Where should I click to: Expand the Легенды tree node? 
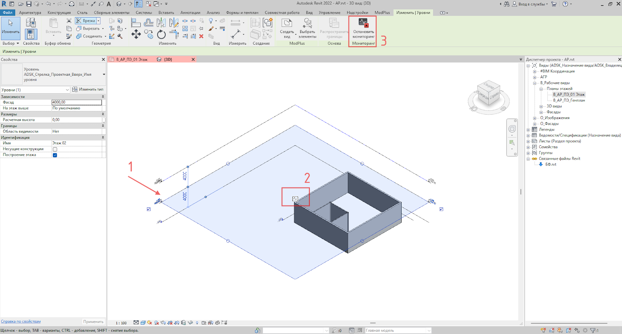[528, 130]
